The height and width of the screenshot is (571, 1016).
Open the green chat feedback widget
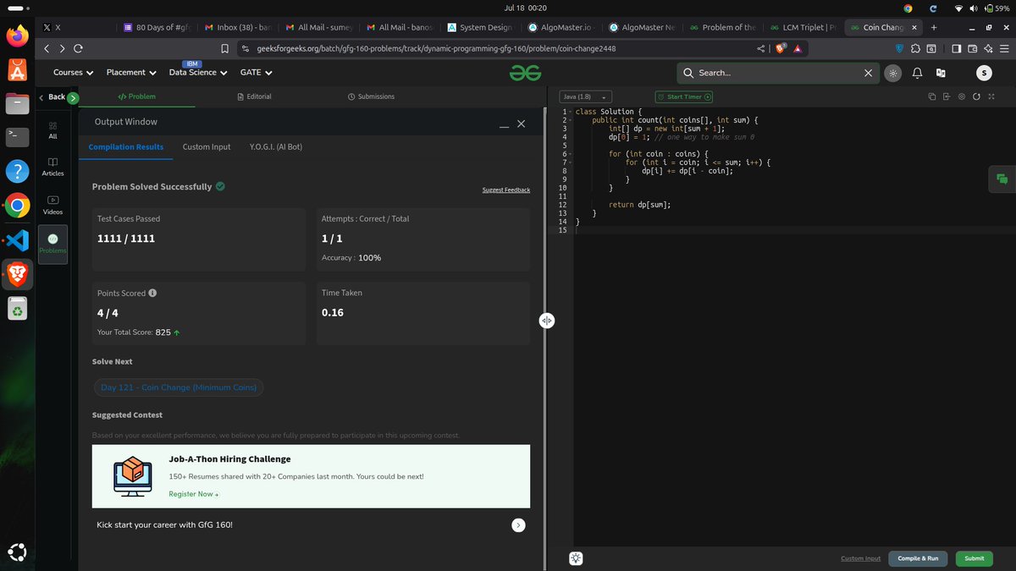point(1002,178)
